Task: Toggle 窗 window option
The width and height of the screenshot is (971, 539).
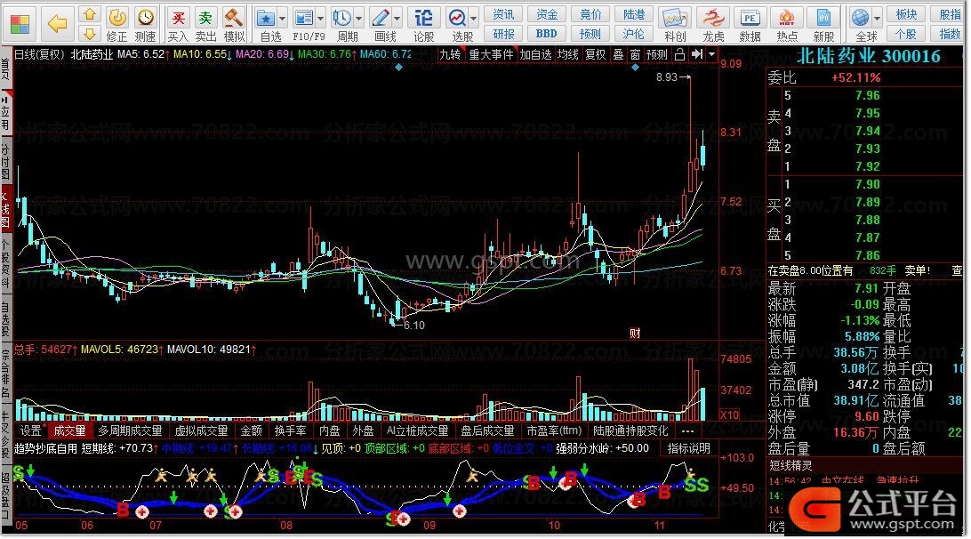Action: [x=636, y=54]
